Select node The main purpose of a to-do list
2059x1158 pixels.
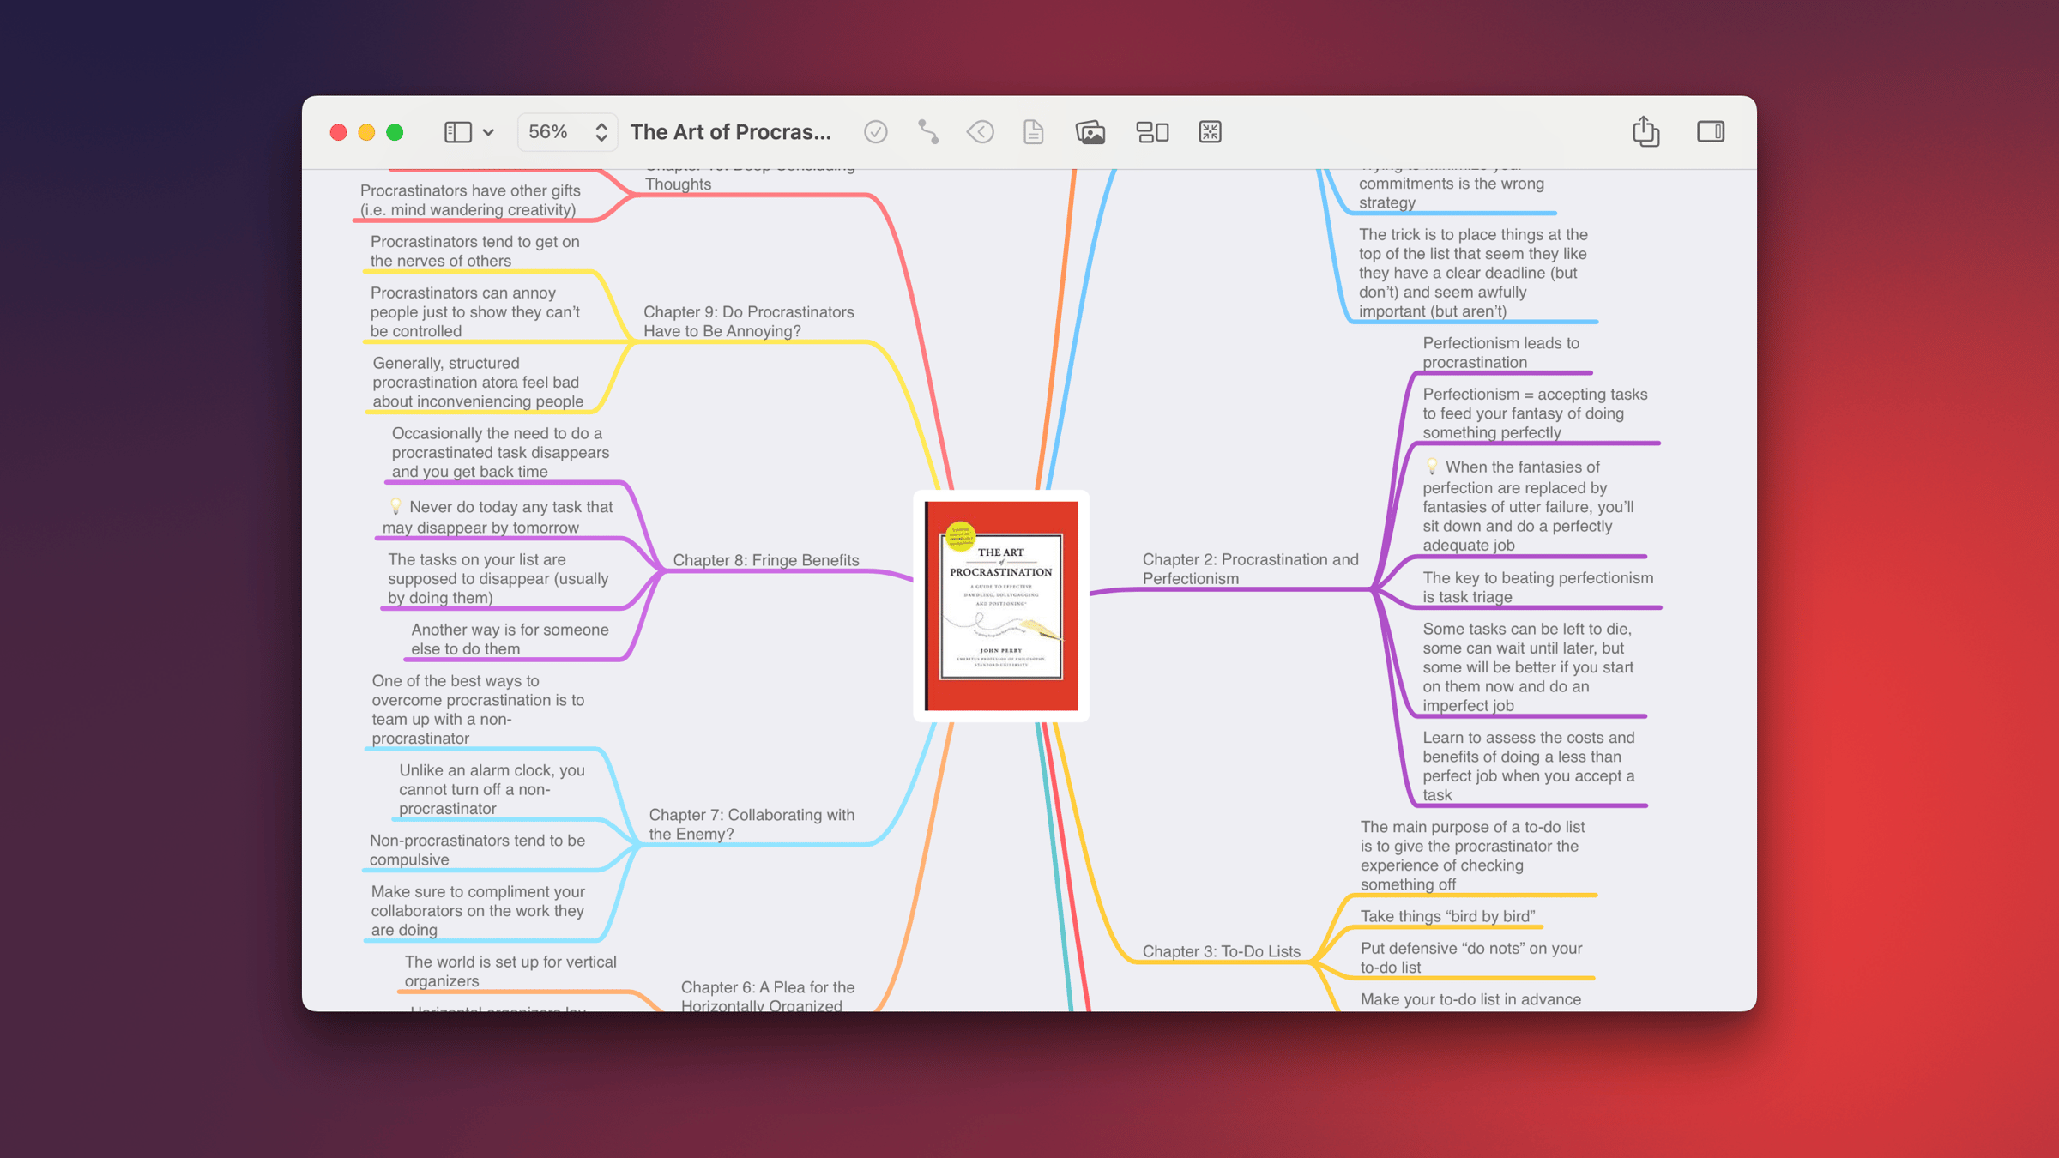click(x=1472, y=855)
